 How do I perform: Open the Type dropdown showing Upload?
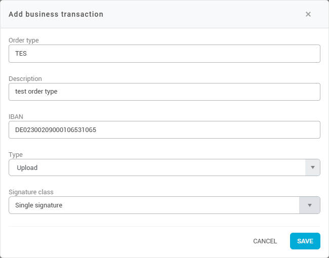point(157,167)
